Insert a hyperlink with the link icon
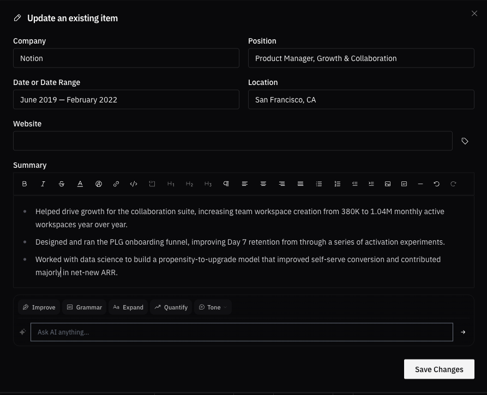 coord(116,184)
